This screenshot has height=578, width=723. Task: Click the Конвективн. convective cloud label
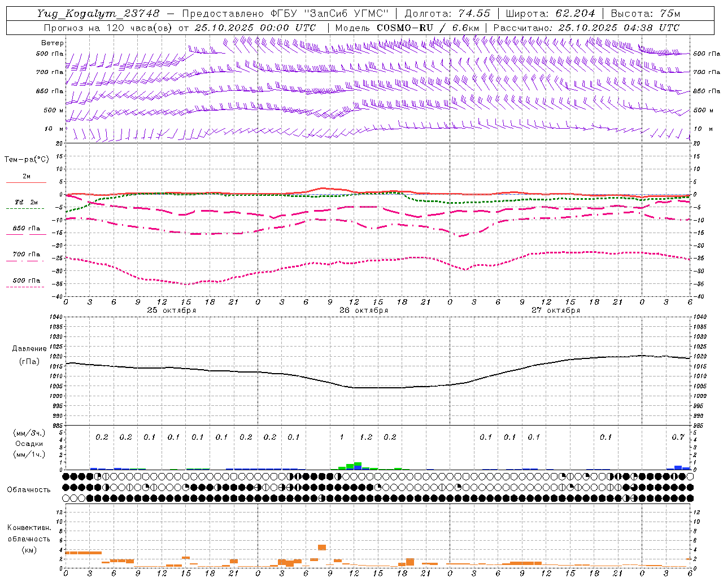[x=29, y=528]
